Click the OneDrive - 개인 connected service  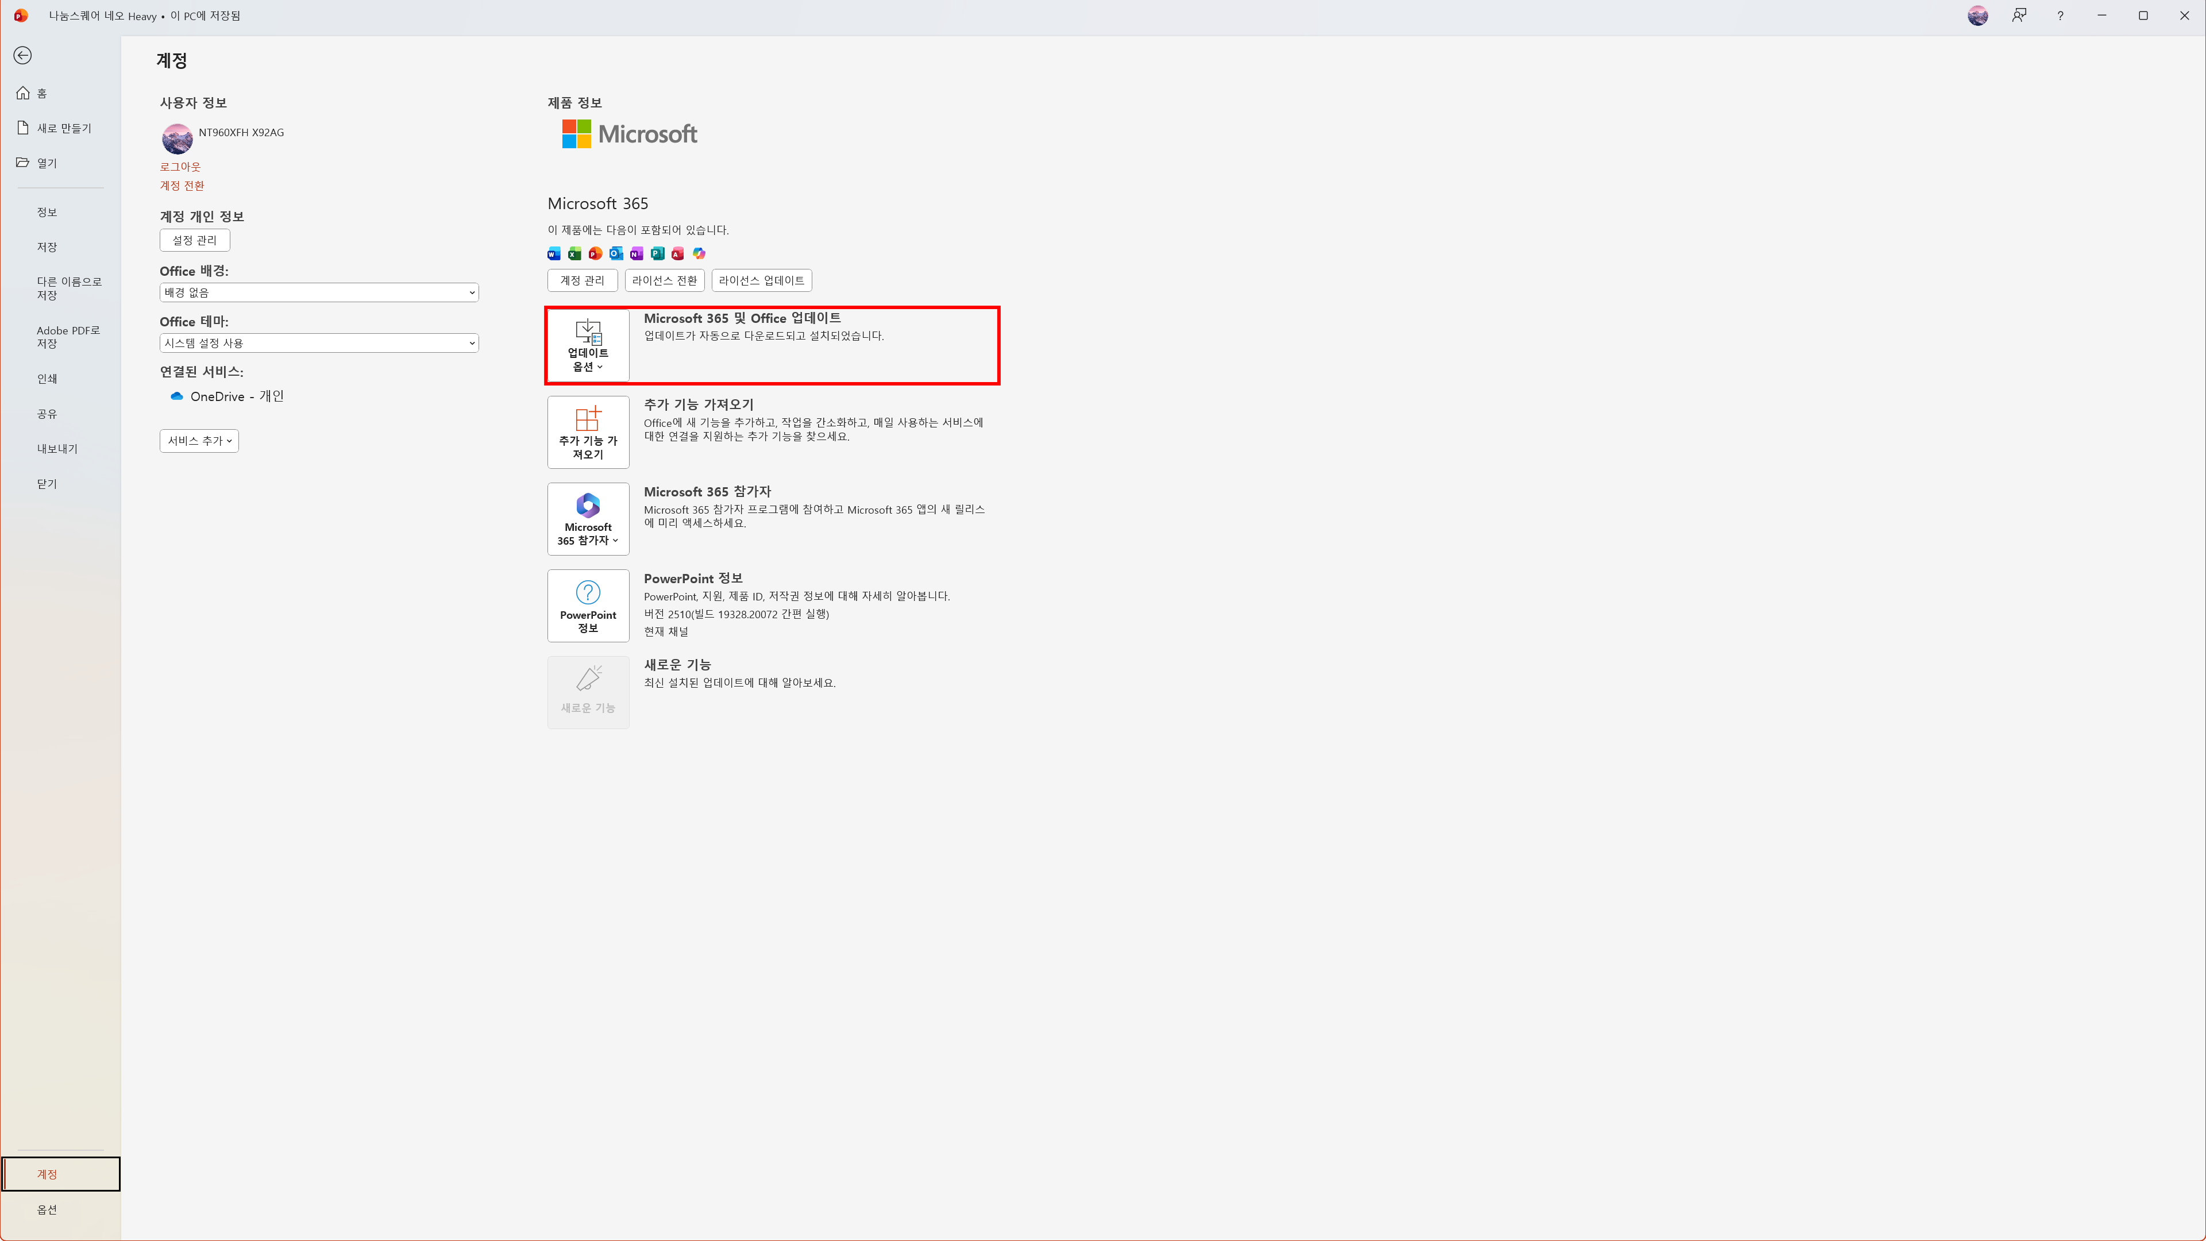236,396
